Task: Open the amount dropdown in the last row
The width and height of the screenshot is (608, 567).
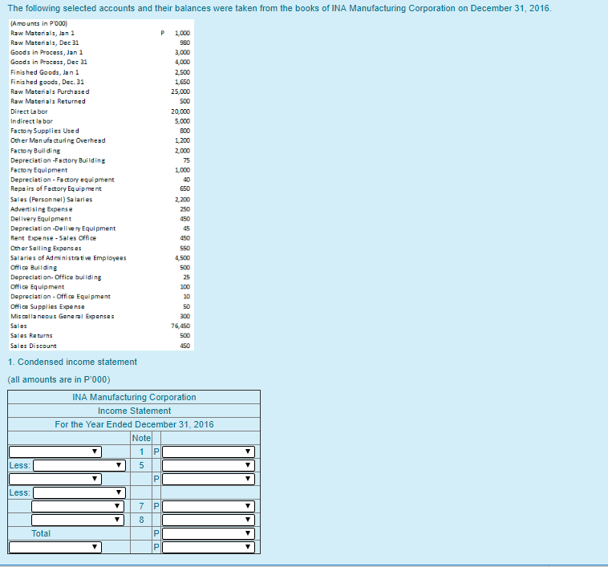Action: [x=209, y=547]
